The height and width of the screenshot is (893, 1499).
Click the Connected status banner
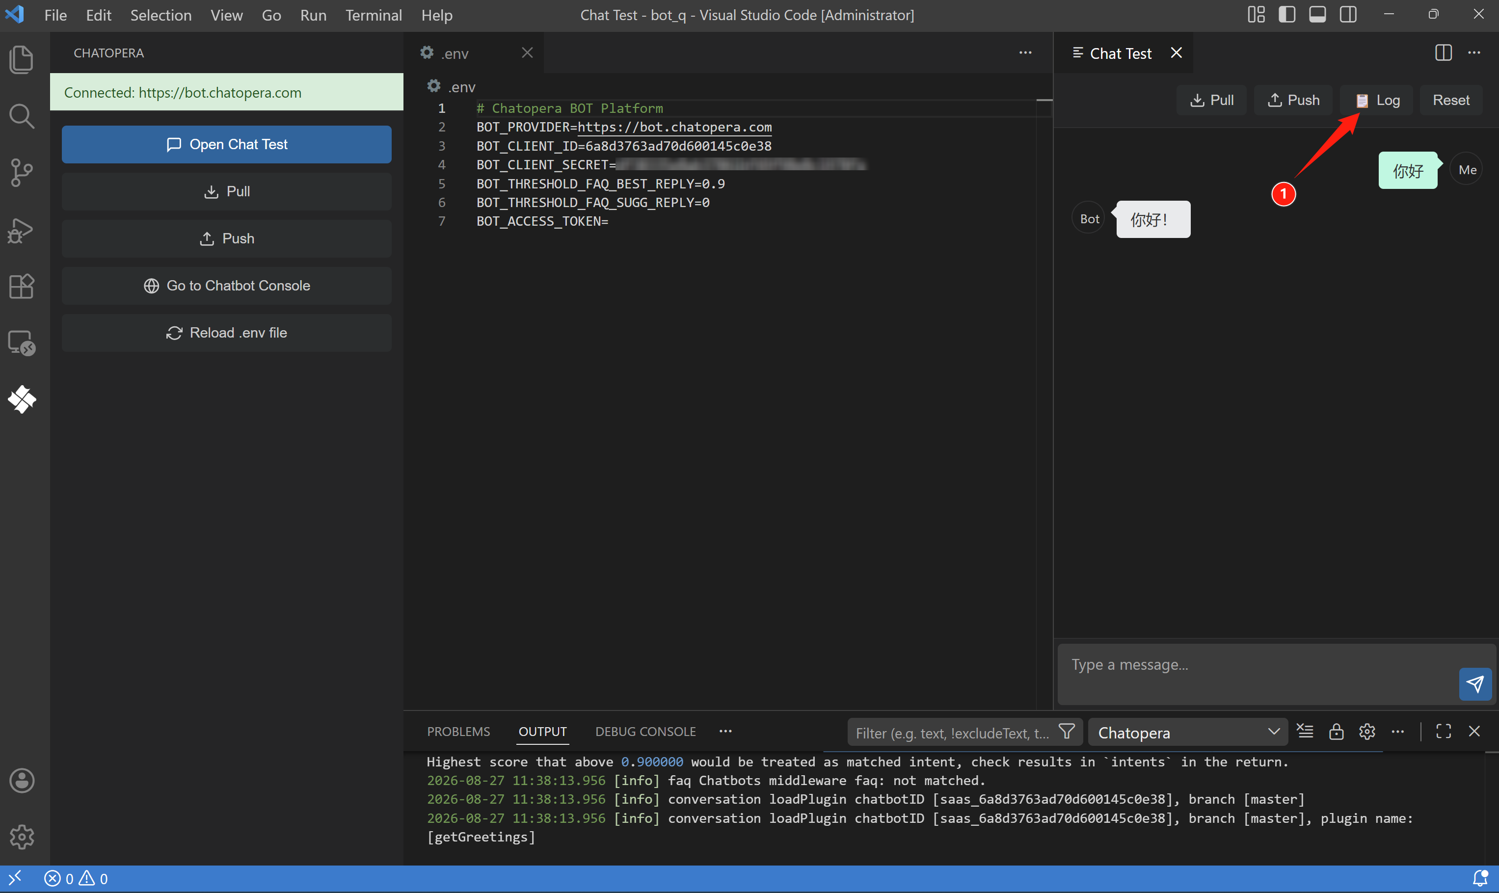tap(226, 92)
